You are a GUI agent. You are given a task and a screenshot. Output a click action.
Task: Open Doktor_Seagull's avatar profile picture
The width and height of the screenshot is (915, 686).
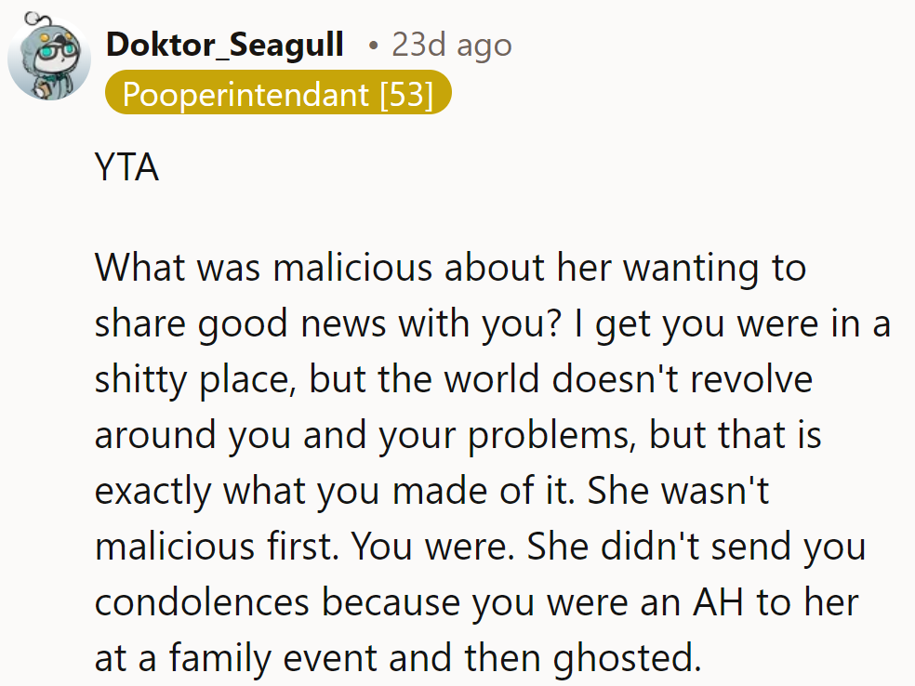(x=49, y=58)
